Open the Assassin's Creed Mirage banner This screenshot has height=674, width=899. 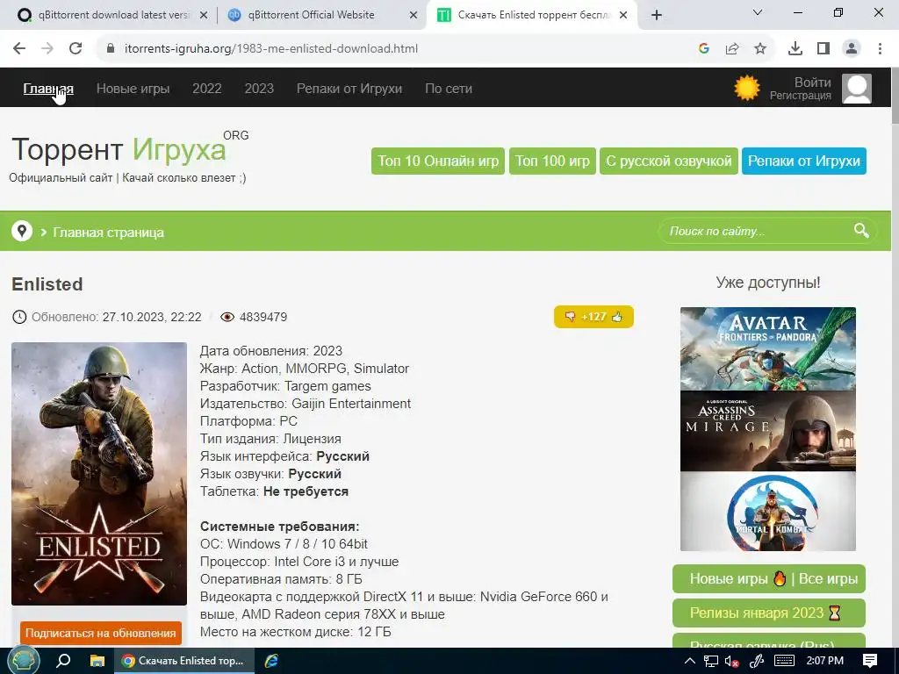[x=767, y=431]
